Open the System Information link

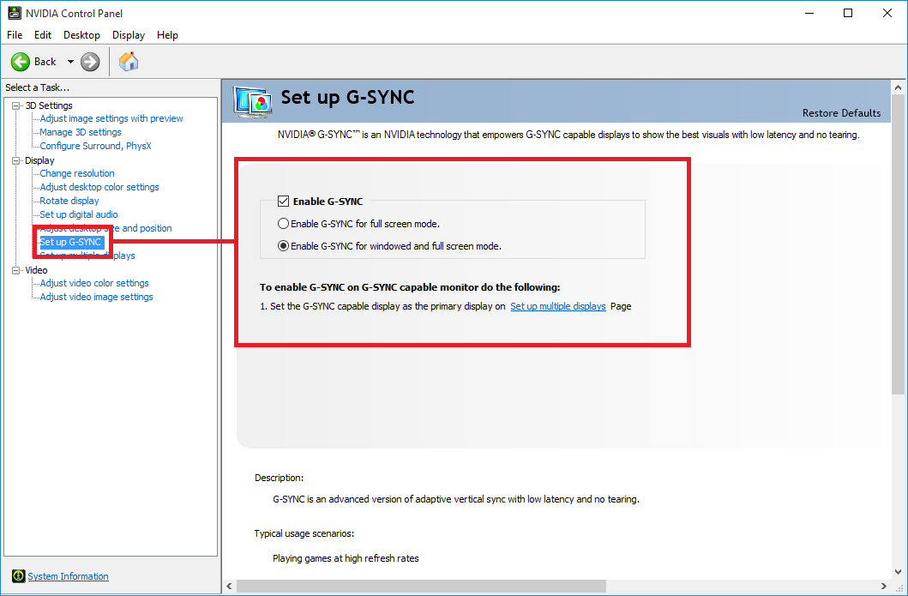(68, 576)
